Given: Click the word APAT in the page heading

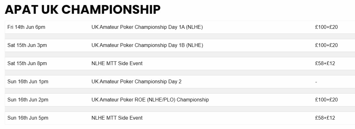Looking at the screenshot, I should tap(21, 10).
